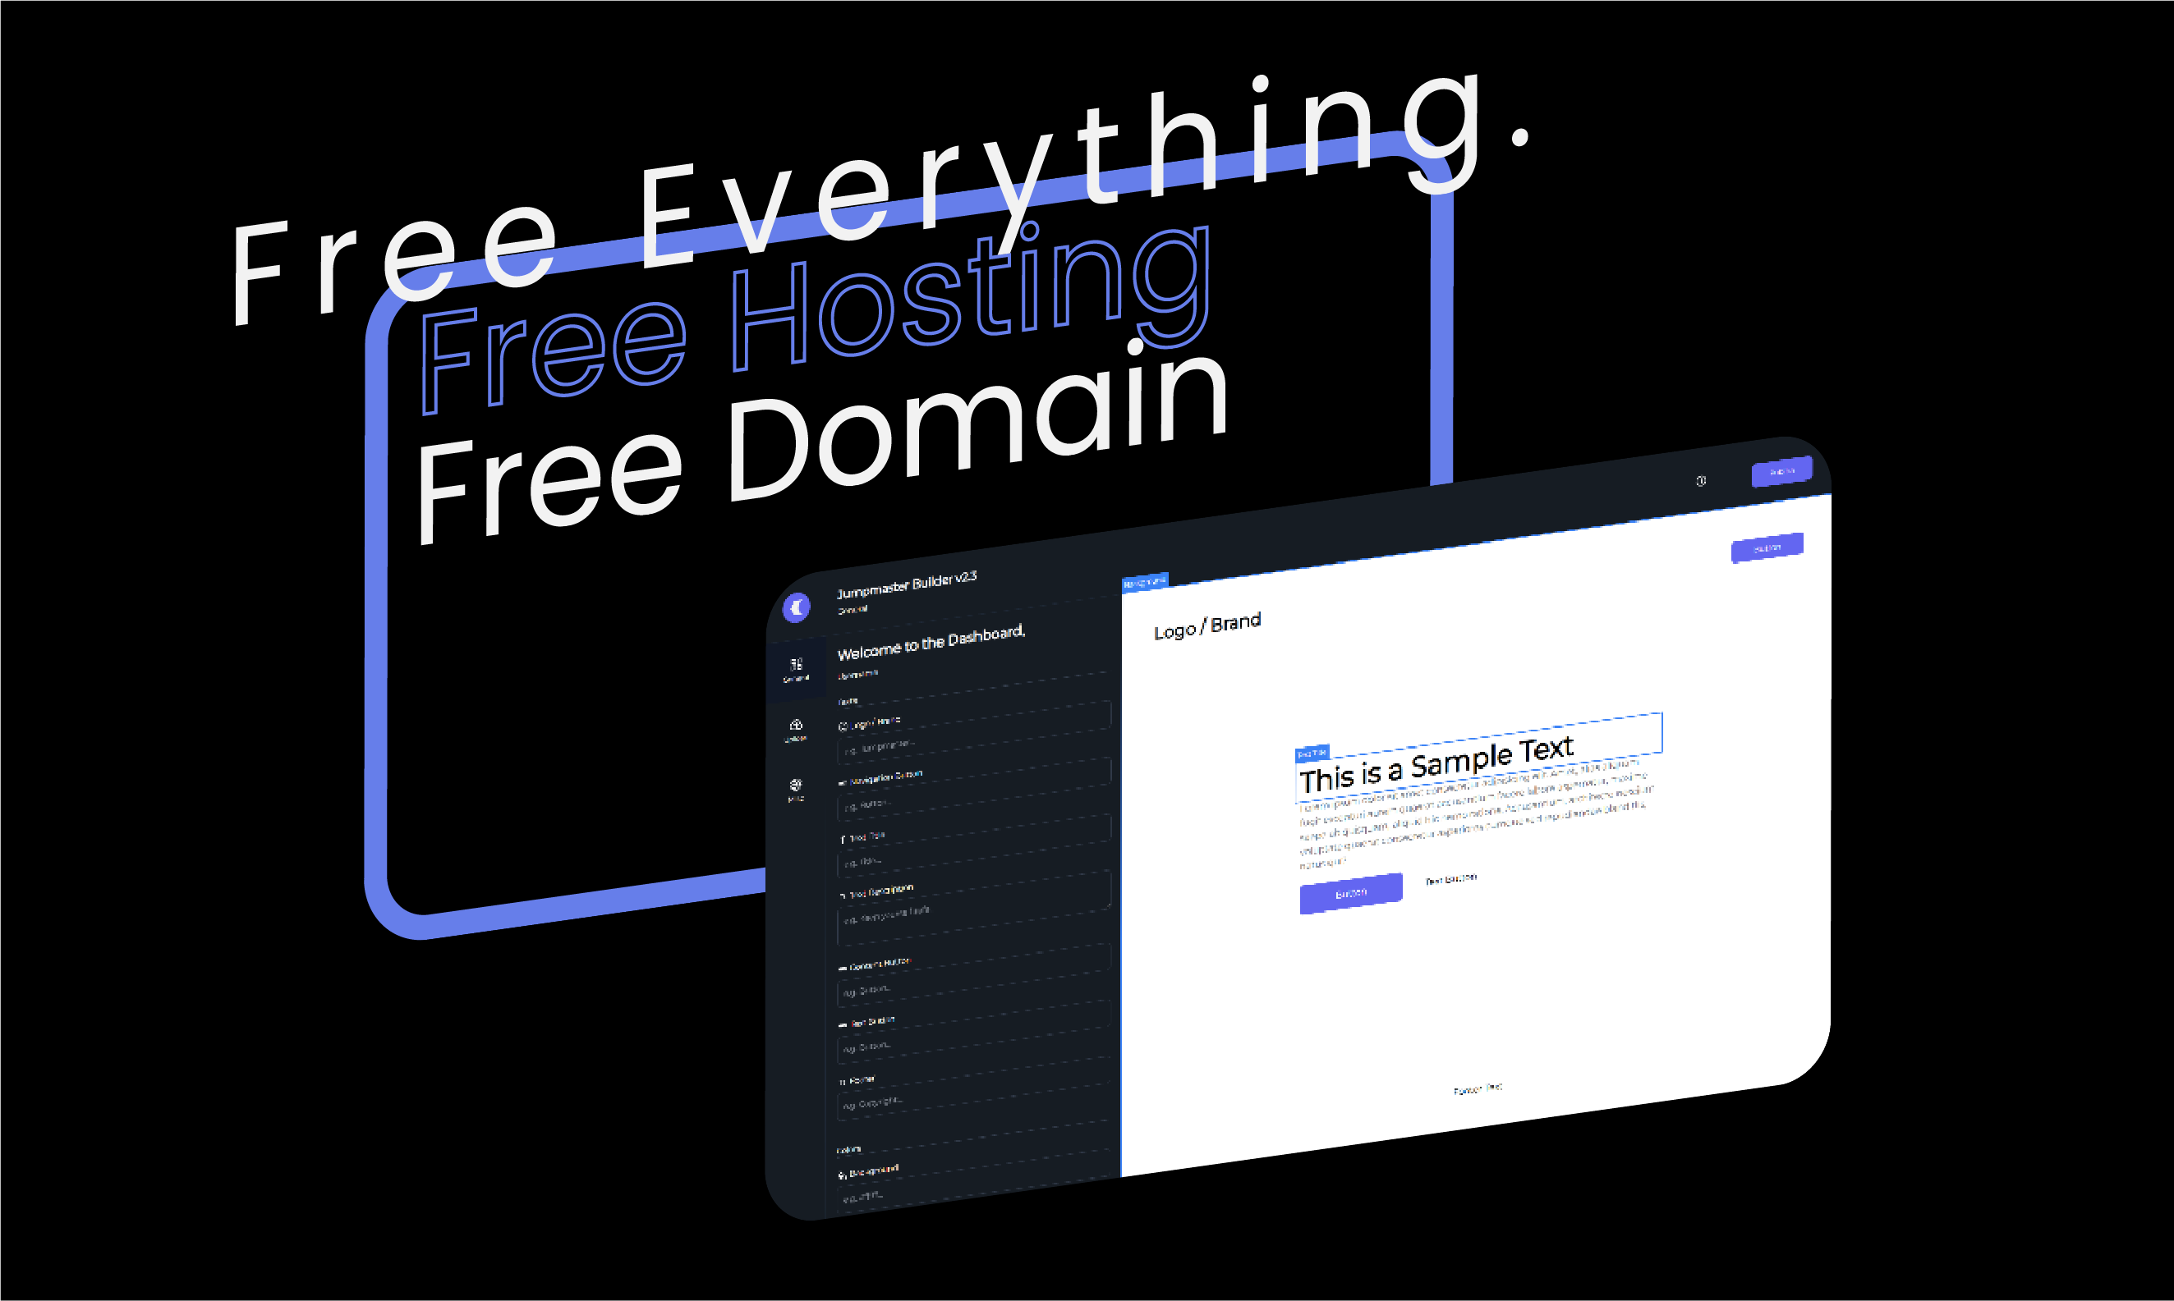This screenshot has height=1301, width=2174.
Task: Click the Jumpmaster moon logo icon
Action: coord(797,607)
